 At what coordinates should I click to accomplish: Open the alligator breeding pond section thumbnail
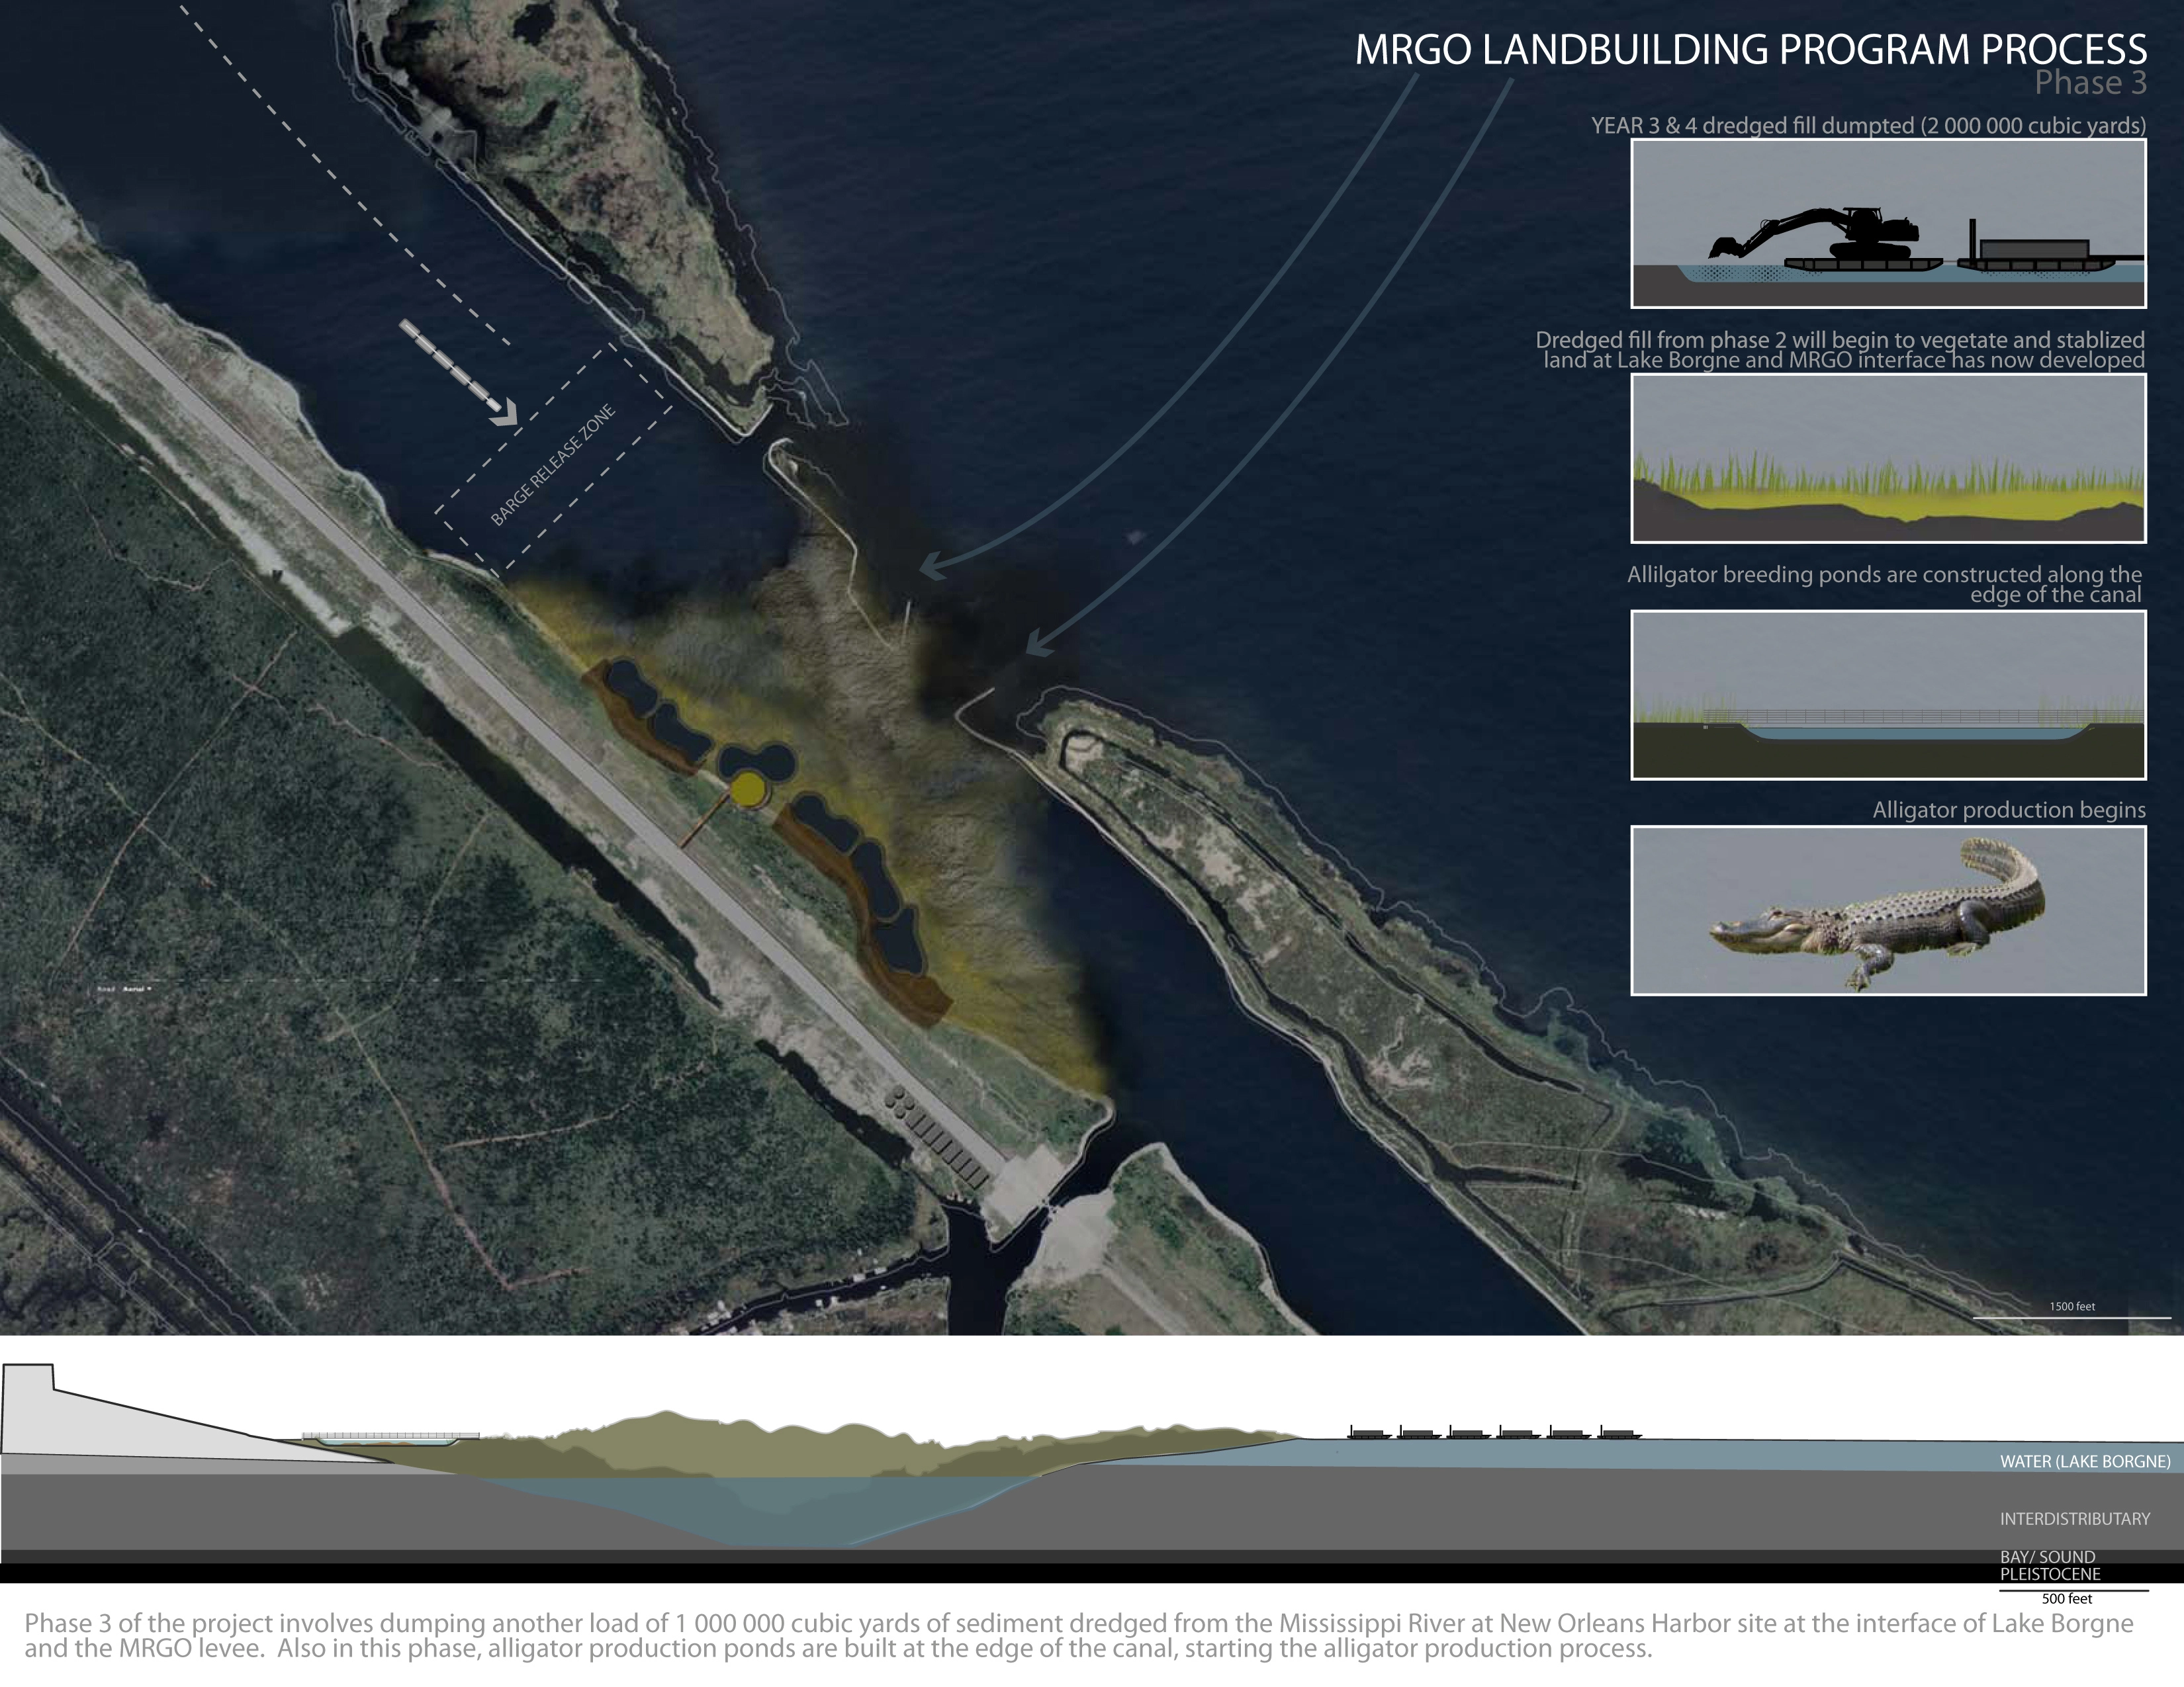tap(1888, 695)
